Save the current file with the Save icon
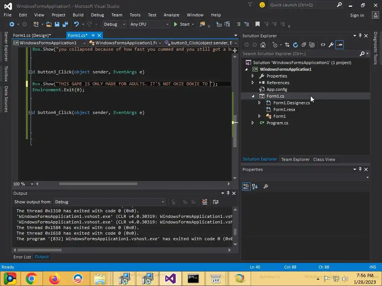 [57, 24]
